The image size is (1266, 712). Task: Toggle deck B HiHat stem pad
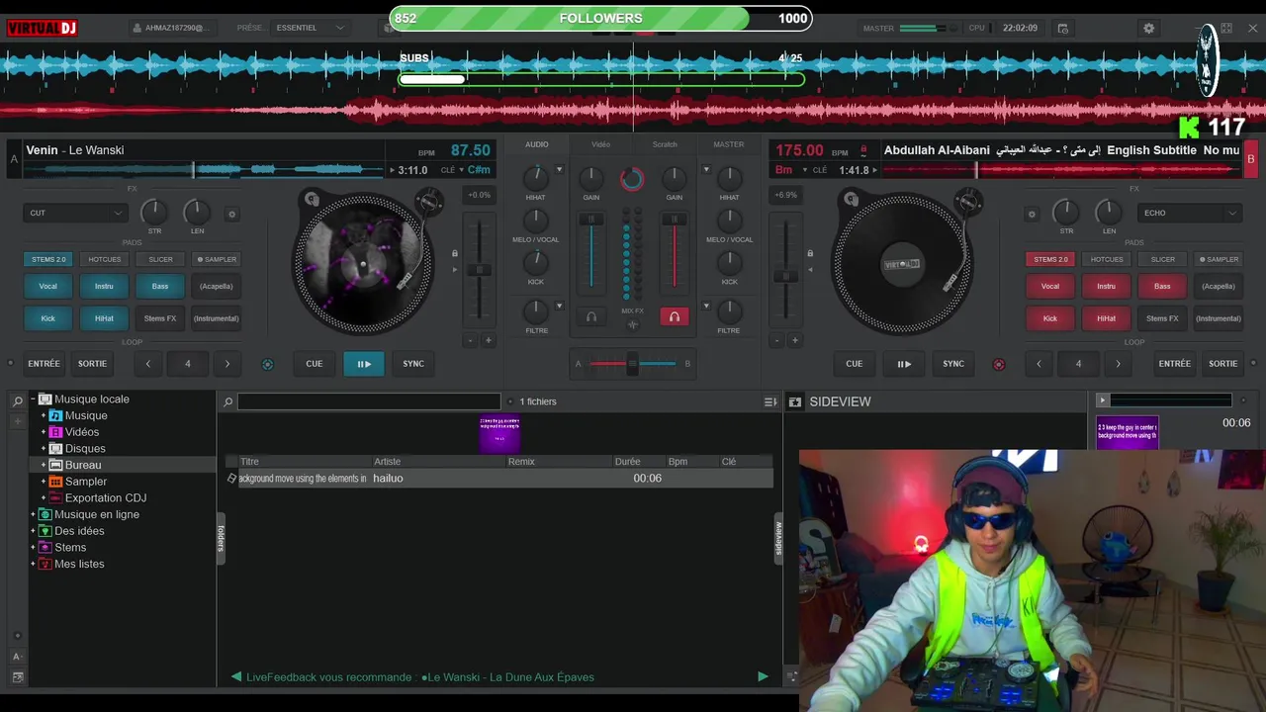click(x=1106, y=318)
